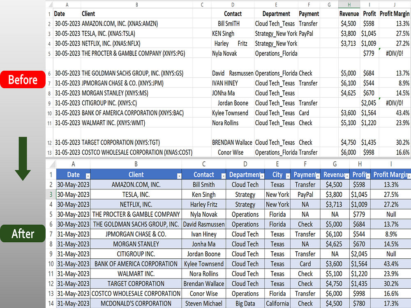
Task: Click cell AMAZON.COM, INC. (XNAS:AMZN)
Action: (136, 23)
